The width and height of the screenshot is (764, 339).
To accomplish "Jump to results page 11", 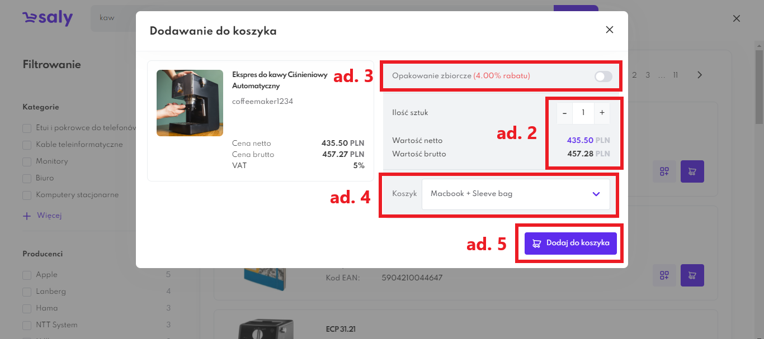I will pos(676,75).
